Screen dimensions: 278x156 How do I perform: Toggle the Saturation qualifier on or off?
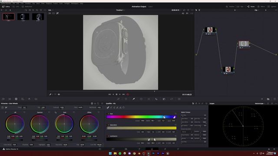coord(108,125)
